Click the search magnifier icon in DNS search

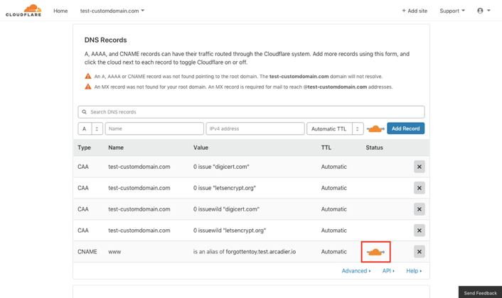point(84,112)
